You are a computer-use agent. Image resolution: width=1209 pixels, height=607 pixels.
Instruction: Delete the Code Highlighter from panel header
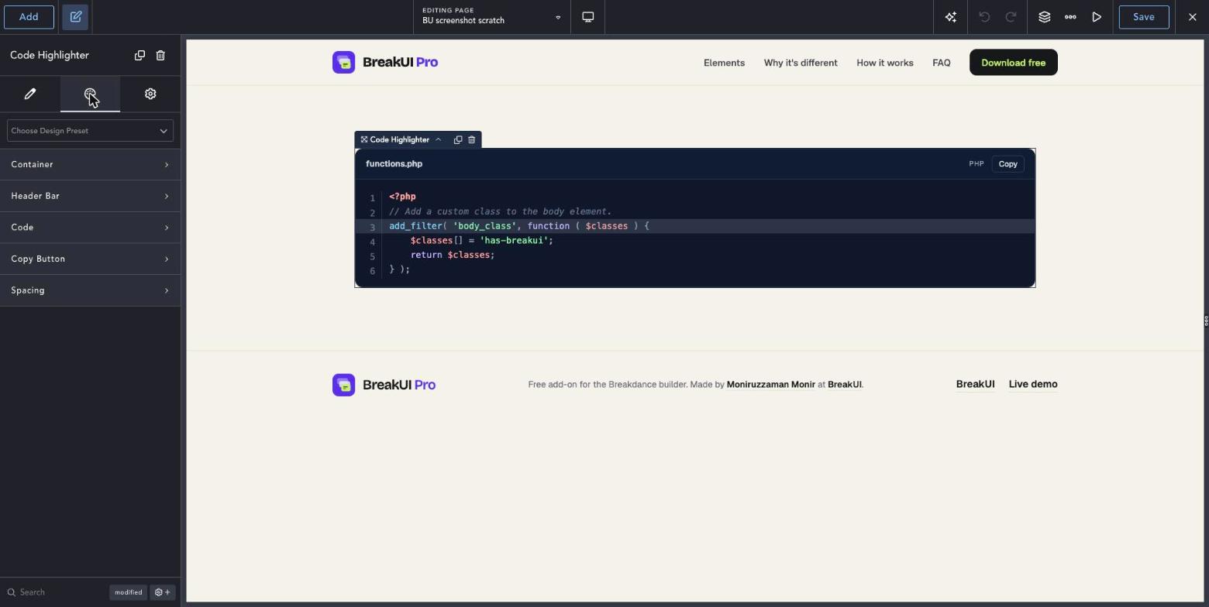point(160,55)
